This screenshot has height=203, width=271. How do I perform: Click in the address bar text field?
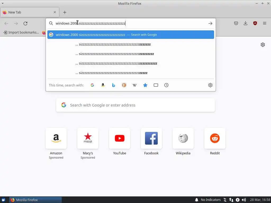coord(131,23)
